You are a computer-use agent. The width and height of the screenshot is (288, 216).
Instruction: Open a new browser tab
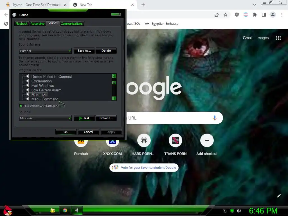[143, 5]
